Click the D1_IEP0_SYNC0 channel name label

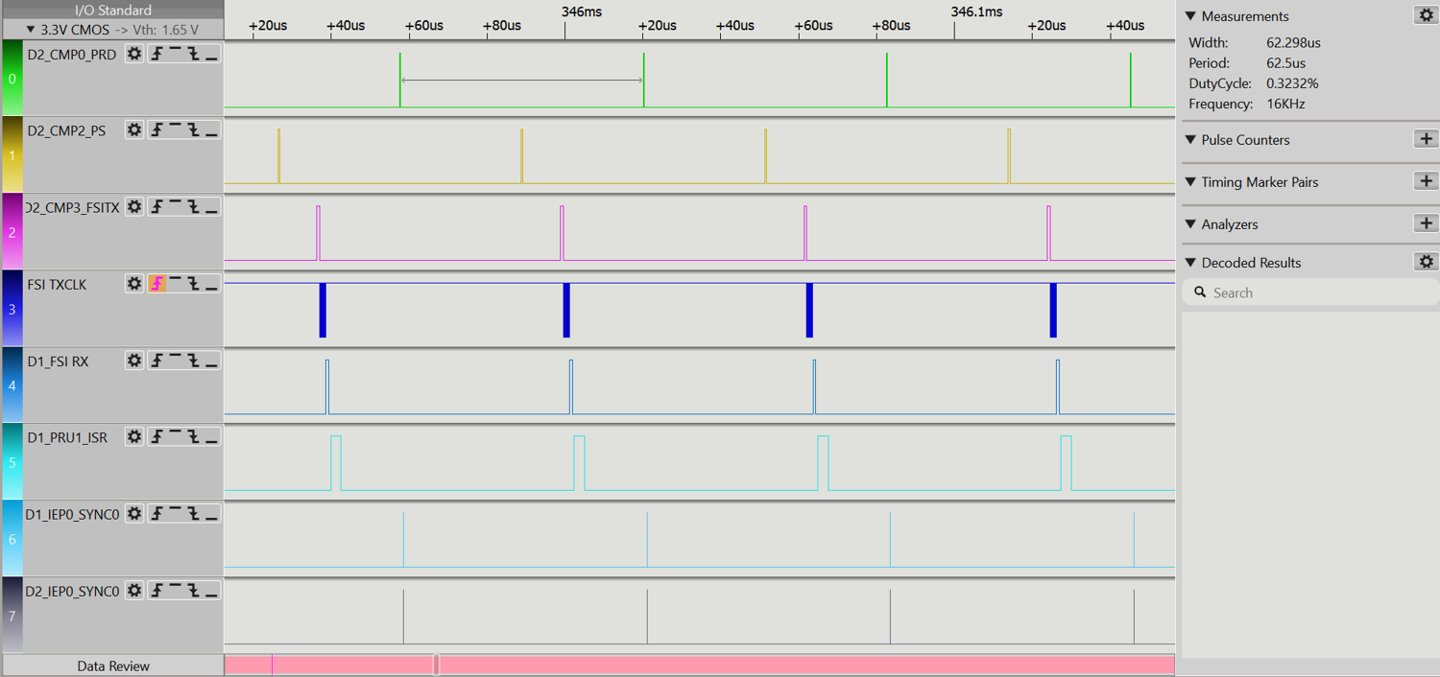point(73,514)
